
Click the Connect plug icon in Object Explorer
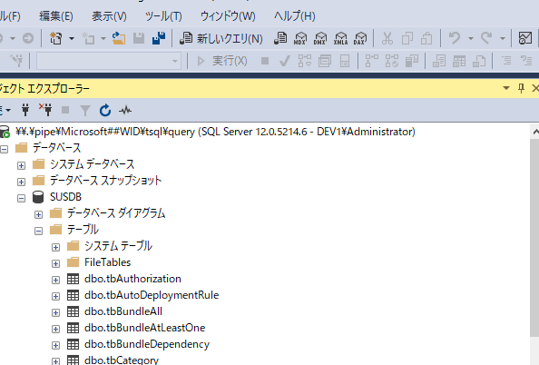(25, 110)
